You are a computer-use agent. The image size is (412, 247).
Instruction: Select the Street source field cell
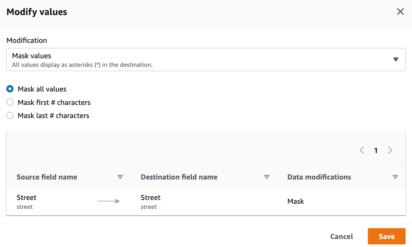[x=27, y=201]
